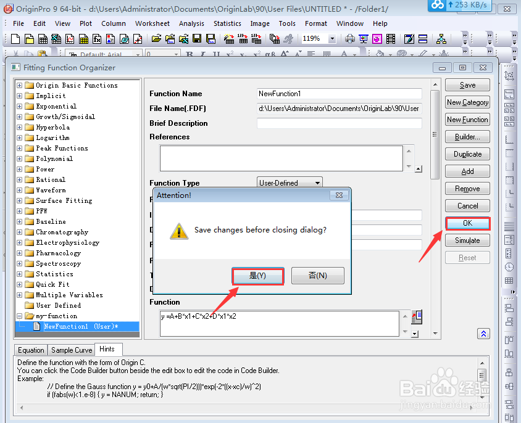Expand the Surface Fitting folder
This screenshot has height=423, width=521.
pos(19,200)
